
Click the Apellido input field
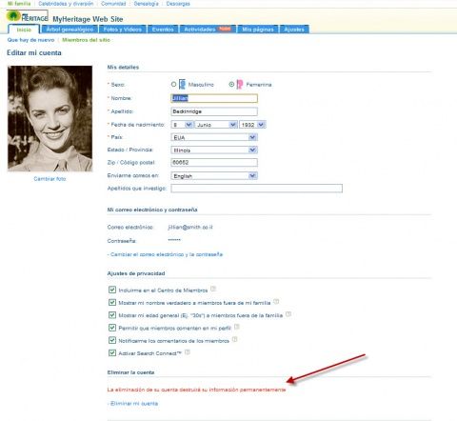(x=214, y=111)
